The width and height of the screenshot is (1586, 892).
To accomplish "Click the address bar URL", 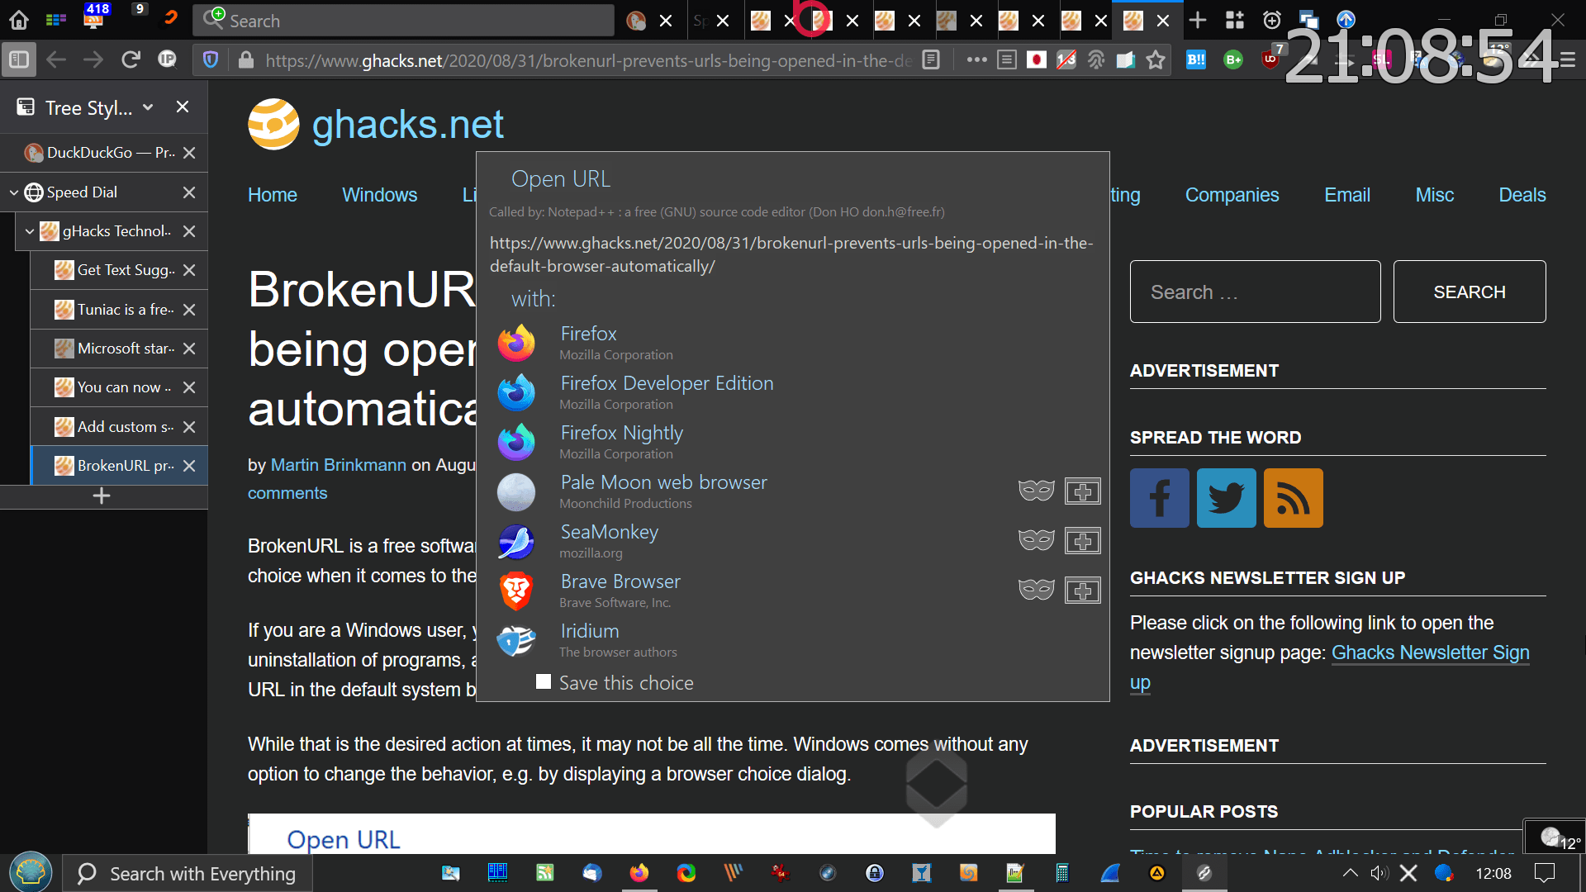I will click(588, 60).
